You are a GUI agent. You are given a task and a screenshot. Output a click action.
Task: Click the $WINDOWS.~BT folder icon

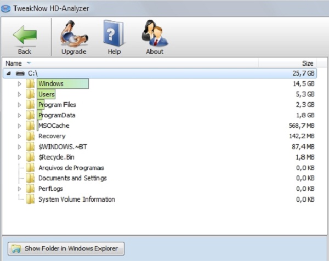point(30,146)
